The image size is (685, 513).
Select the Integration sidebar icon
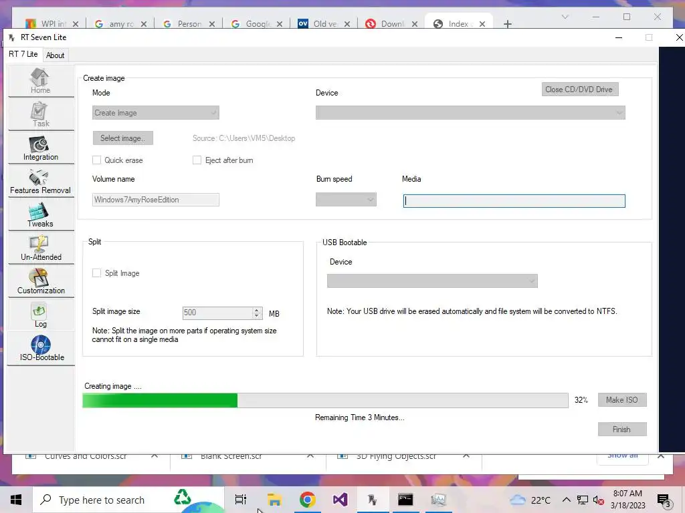(41, 148)
